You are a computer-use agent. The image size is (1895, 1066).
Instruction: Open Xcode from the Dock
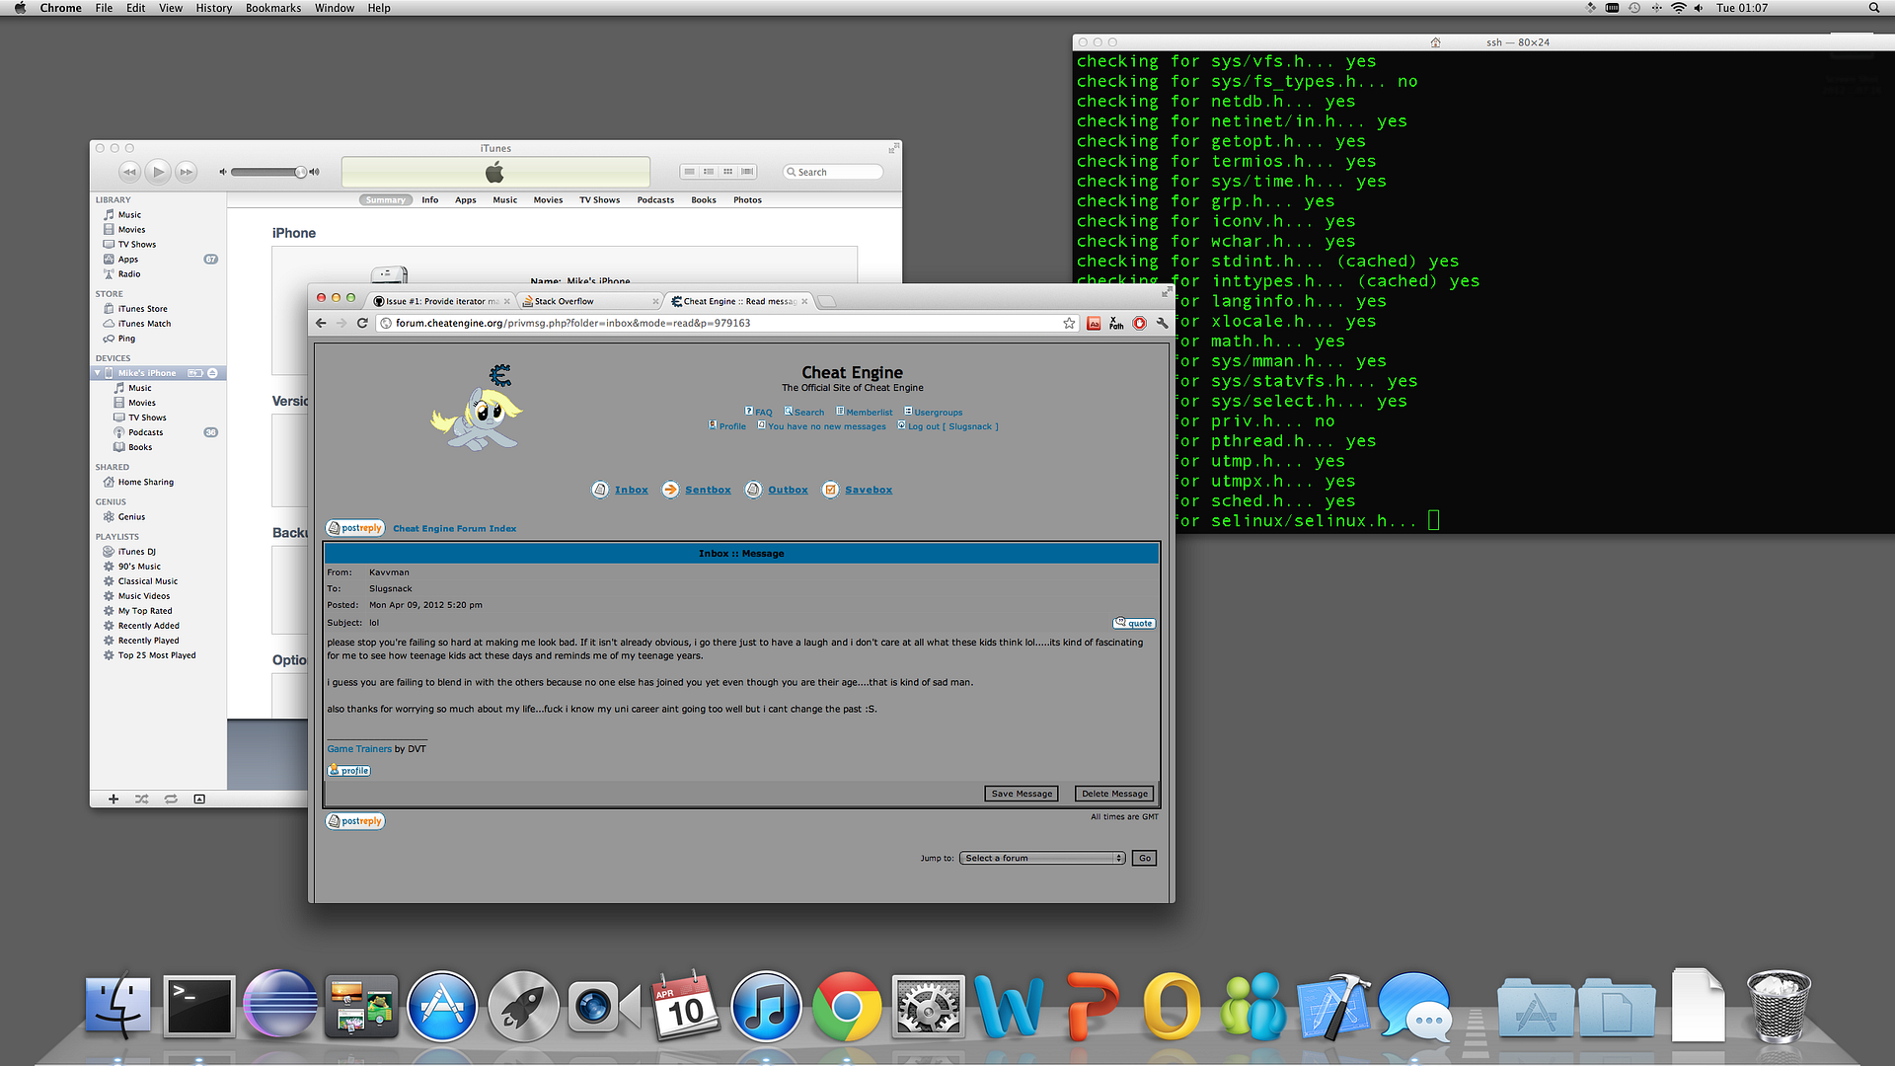(1333, 1007)
